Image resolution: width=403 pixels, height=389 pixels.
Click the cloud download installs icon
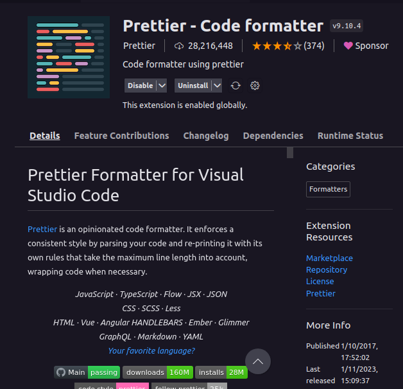tap(178, 46)
